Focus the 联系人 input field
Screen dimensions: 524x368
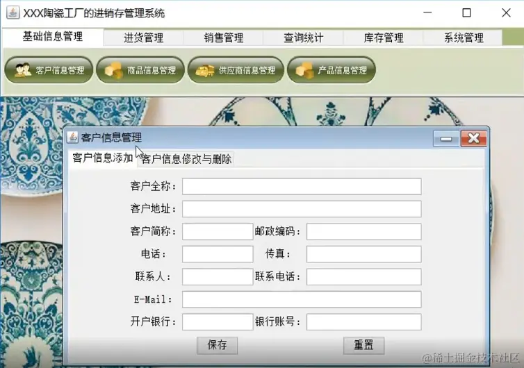coord(218,277)
